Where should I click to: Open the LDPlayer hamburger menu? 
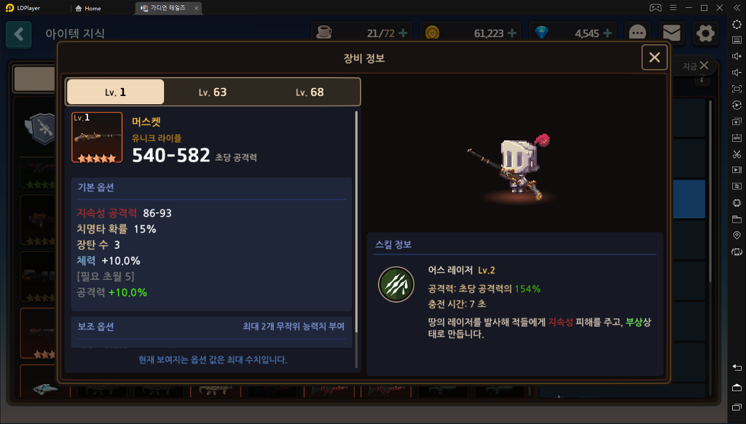[x=673, y=7]
